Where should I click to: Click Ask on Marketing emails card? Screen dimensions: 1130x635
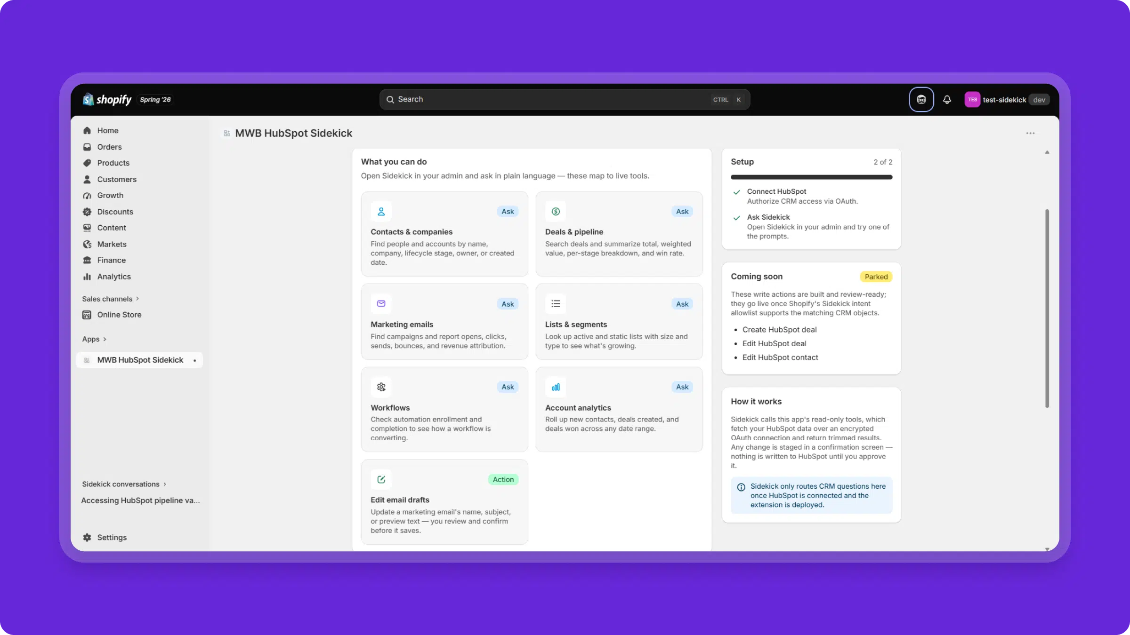(508, 304)
